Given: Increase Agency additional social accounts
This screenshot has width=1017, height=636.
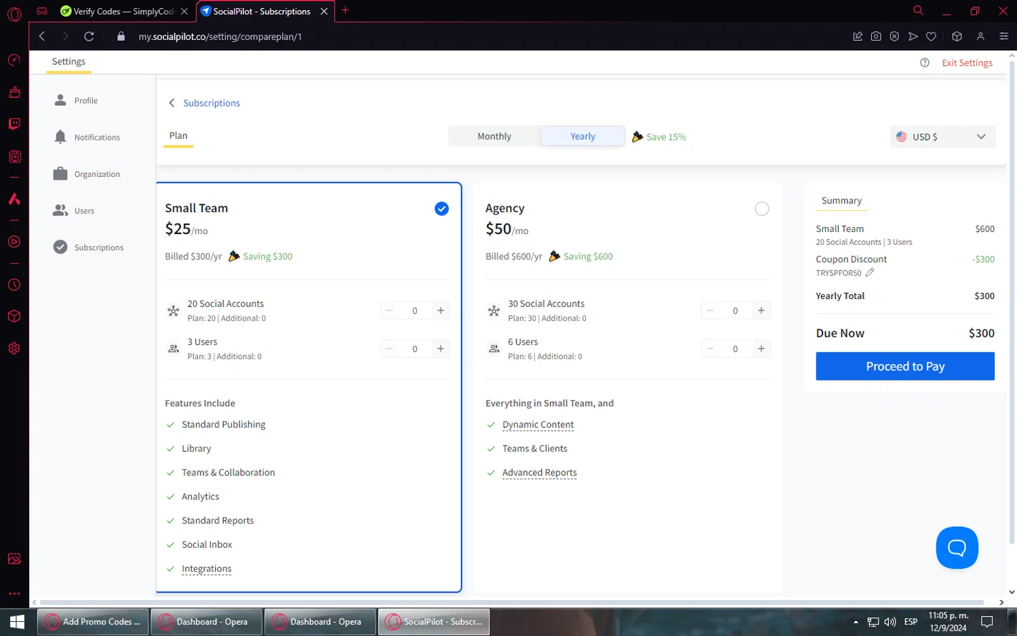Looking at the screenshot, I should 761,311.
